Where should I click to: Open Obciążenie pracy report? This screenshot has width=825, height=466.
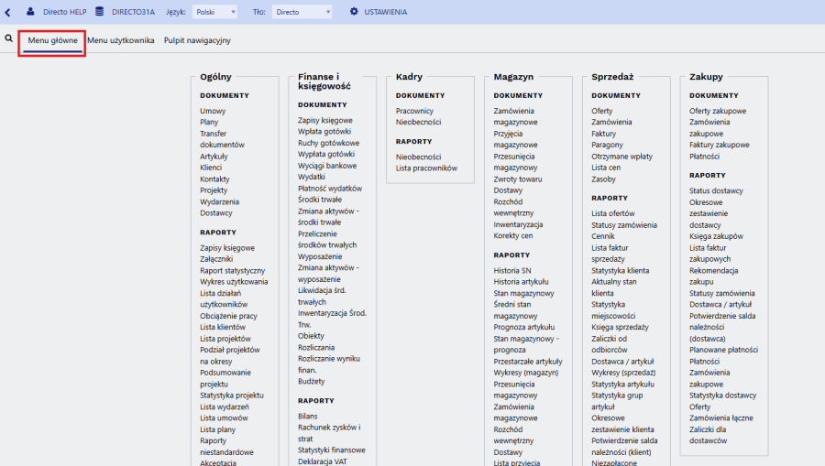tap(228, 316)
